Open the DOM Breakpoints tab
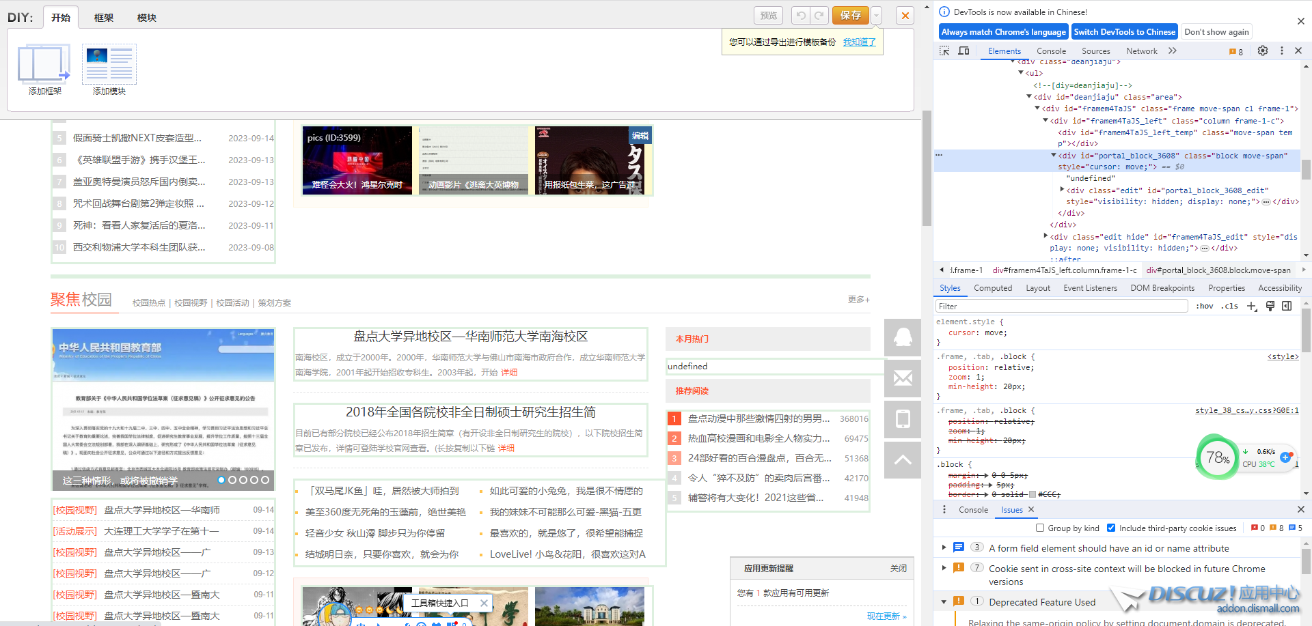This screenshot has width=1312, height=626. [1162, 288]
